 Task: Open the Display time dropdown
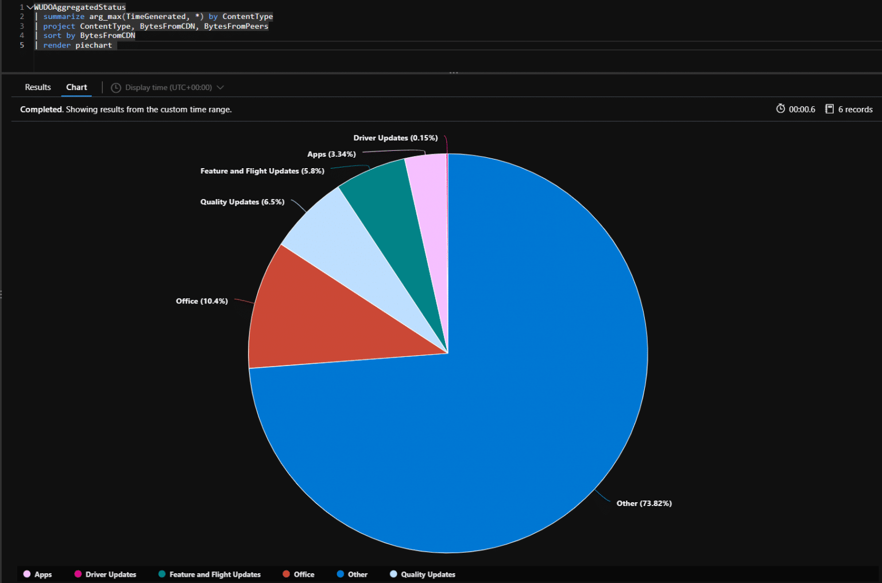[x=167, y=87]
